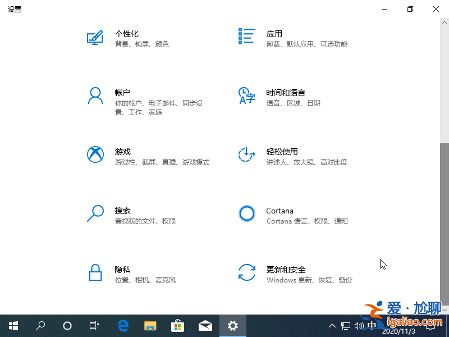449x337 pixels.
Task: Expand hidden icons in the system tray
Action: 332,326
